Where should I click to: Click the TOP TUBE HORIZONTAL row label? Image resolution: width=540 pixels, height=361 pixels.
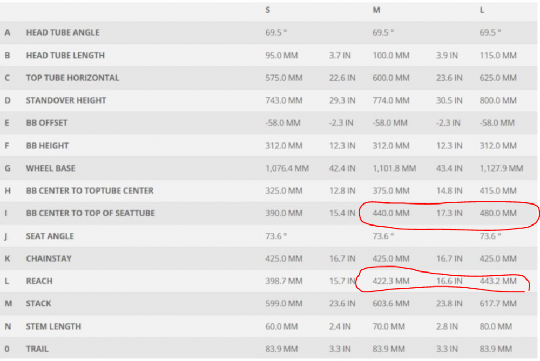click(72, 78)
